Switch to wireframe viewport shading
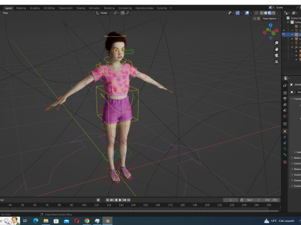The image size is (301, 225). tap(261, 13)
